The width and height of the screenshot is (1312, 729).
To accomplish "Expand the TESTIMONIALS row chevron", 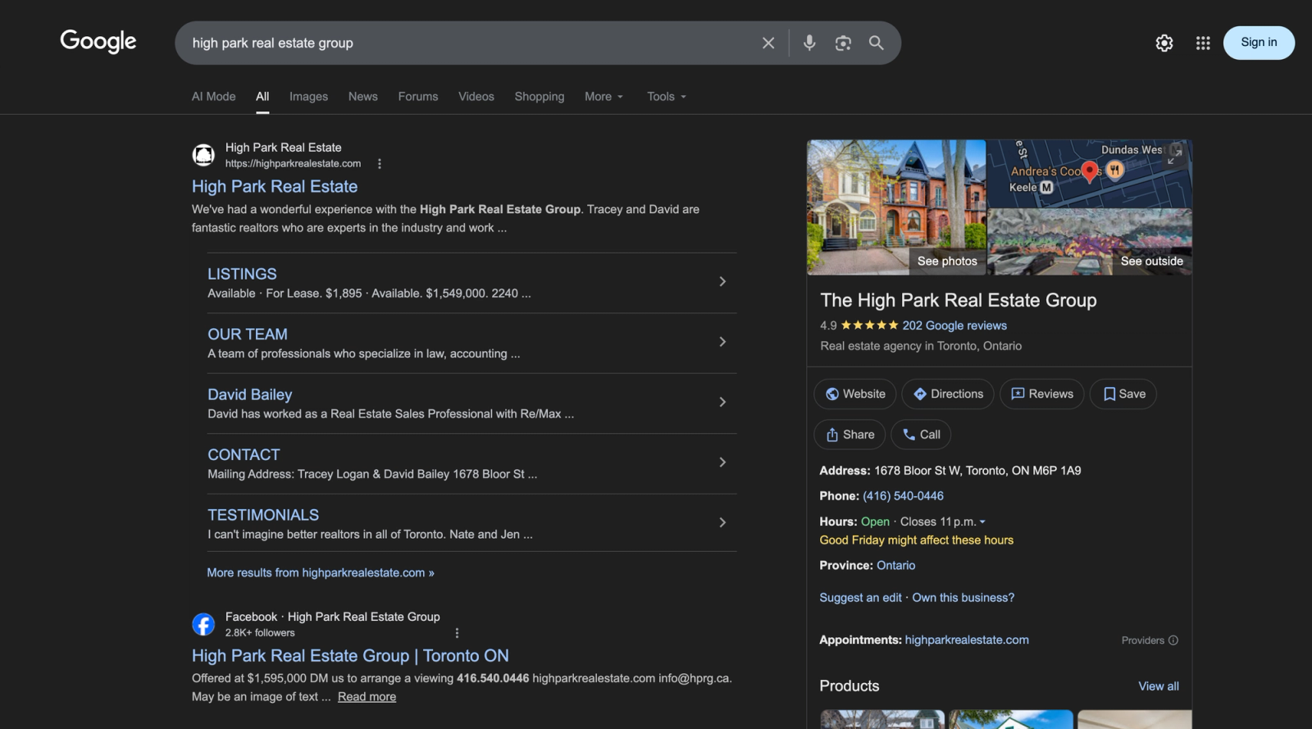I will (x=722, y=522).
